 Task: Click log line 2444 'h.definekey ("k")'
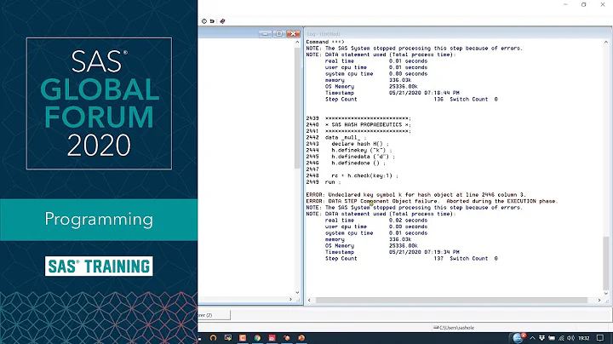(x=349, y=150)
